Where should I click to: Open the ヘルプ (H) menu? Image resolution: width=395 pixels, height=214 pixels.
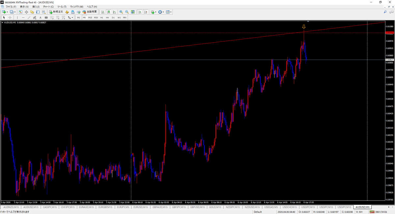[x=92, y=7]
